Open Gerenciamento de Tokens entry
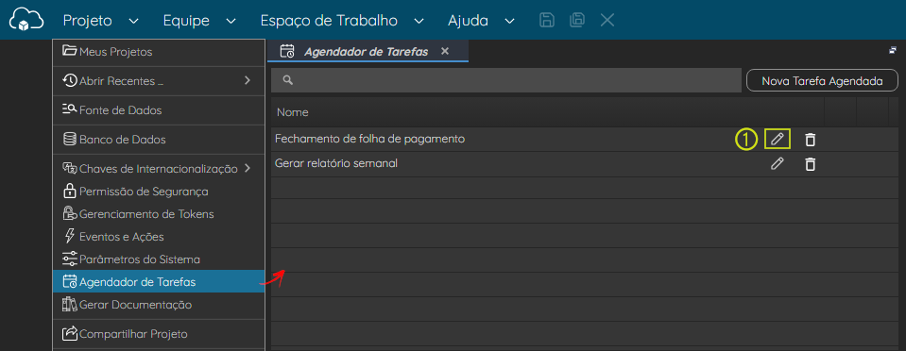This screenshot has height=351, width=906. point(159,213)
